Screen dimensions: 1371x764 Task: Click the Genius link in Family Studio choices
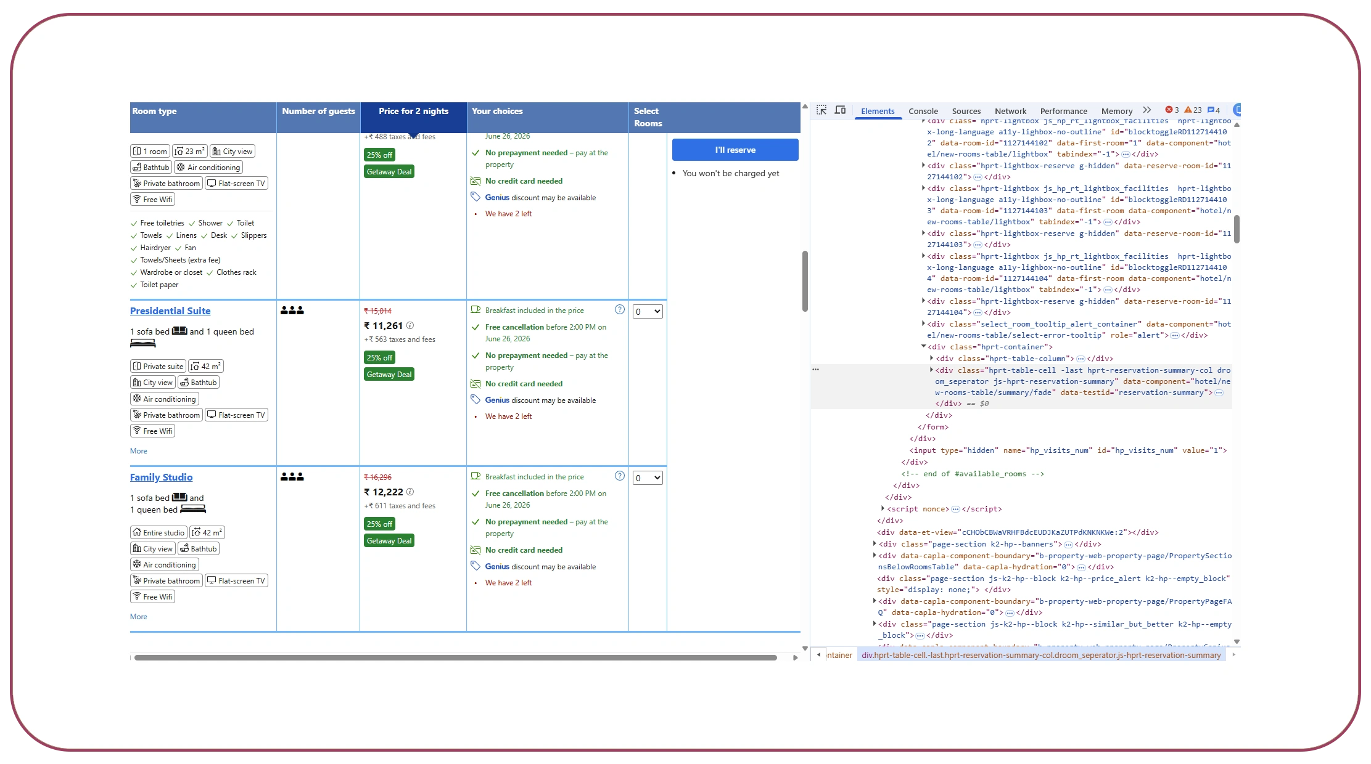497,566
